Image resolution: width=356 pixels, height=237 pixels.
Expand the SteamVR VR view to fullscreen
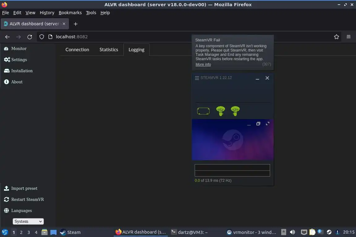tap(267, 124)
